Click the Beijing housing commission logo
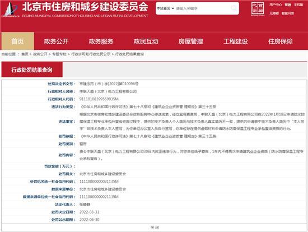 [11, 9]
